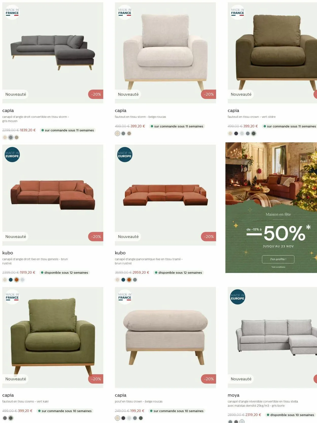Image resolution: width=317 pixels, height=423 pixels.
Task: Click Nouveauté badge on kubo canapé d'angle droit
Action: coord(16,237)
